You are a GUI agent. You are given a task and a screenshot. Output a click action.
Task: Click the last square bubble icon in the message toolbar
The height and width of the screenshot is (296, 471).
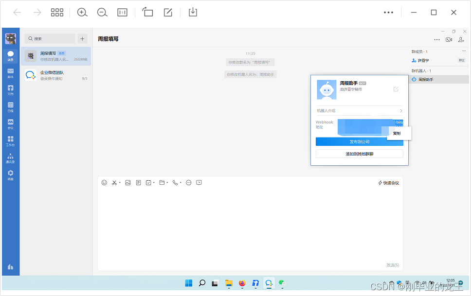click(199, 183)
